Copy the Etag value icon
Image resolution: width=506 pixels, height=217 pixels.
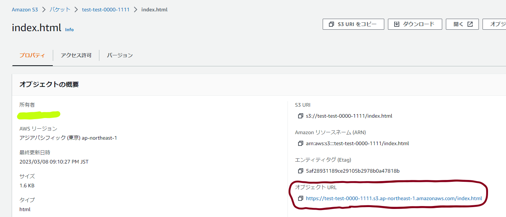[301, 171]
